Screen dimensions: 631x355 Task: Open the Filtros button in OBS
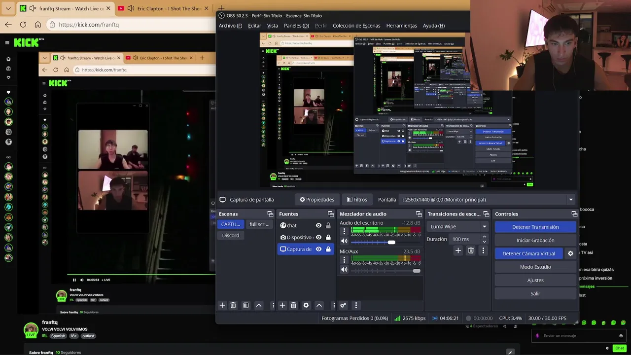click(x=357, y=200)
